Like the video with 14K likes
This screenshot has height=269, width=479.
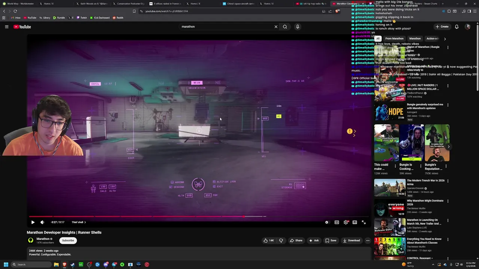268,241
